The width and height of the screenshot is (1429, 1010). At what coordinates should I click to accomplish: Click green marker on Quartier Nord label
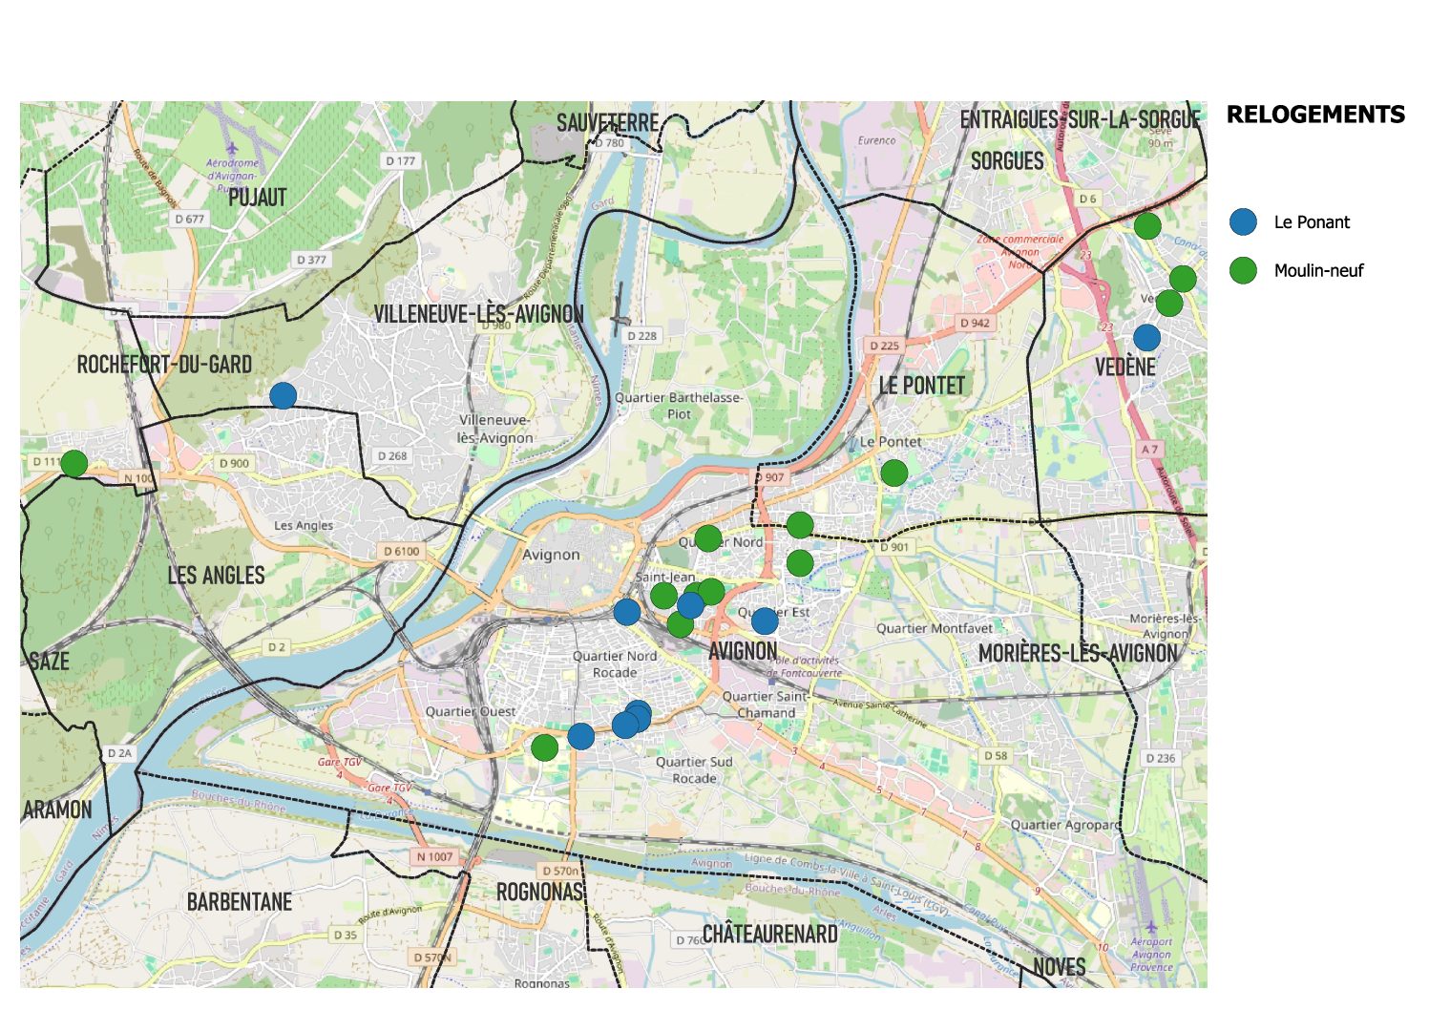[x=707, y=538]
